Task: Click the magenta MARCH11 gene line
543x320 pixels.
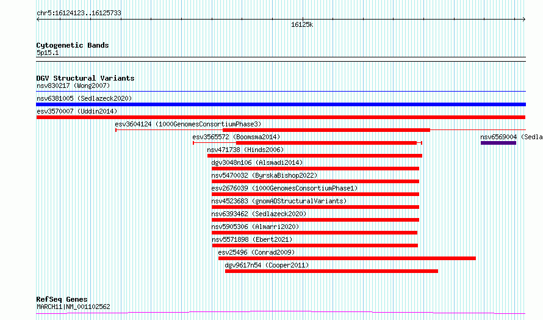Action: click(x=281, y=313)
